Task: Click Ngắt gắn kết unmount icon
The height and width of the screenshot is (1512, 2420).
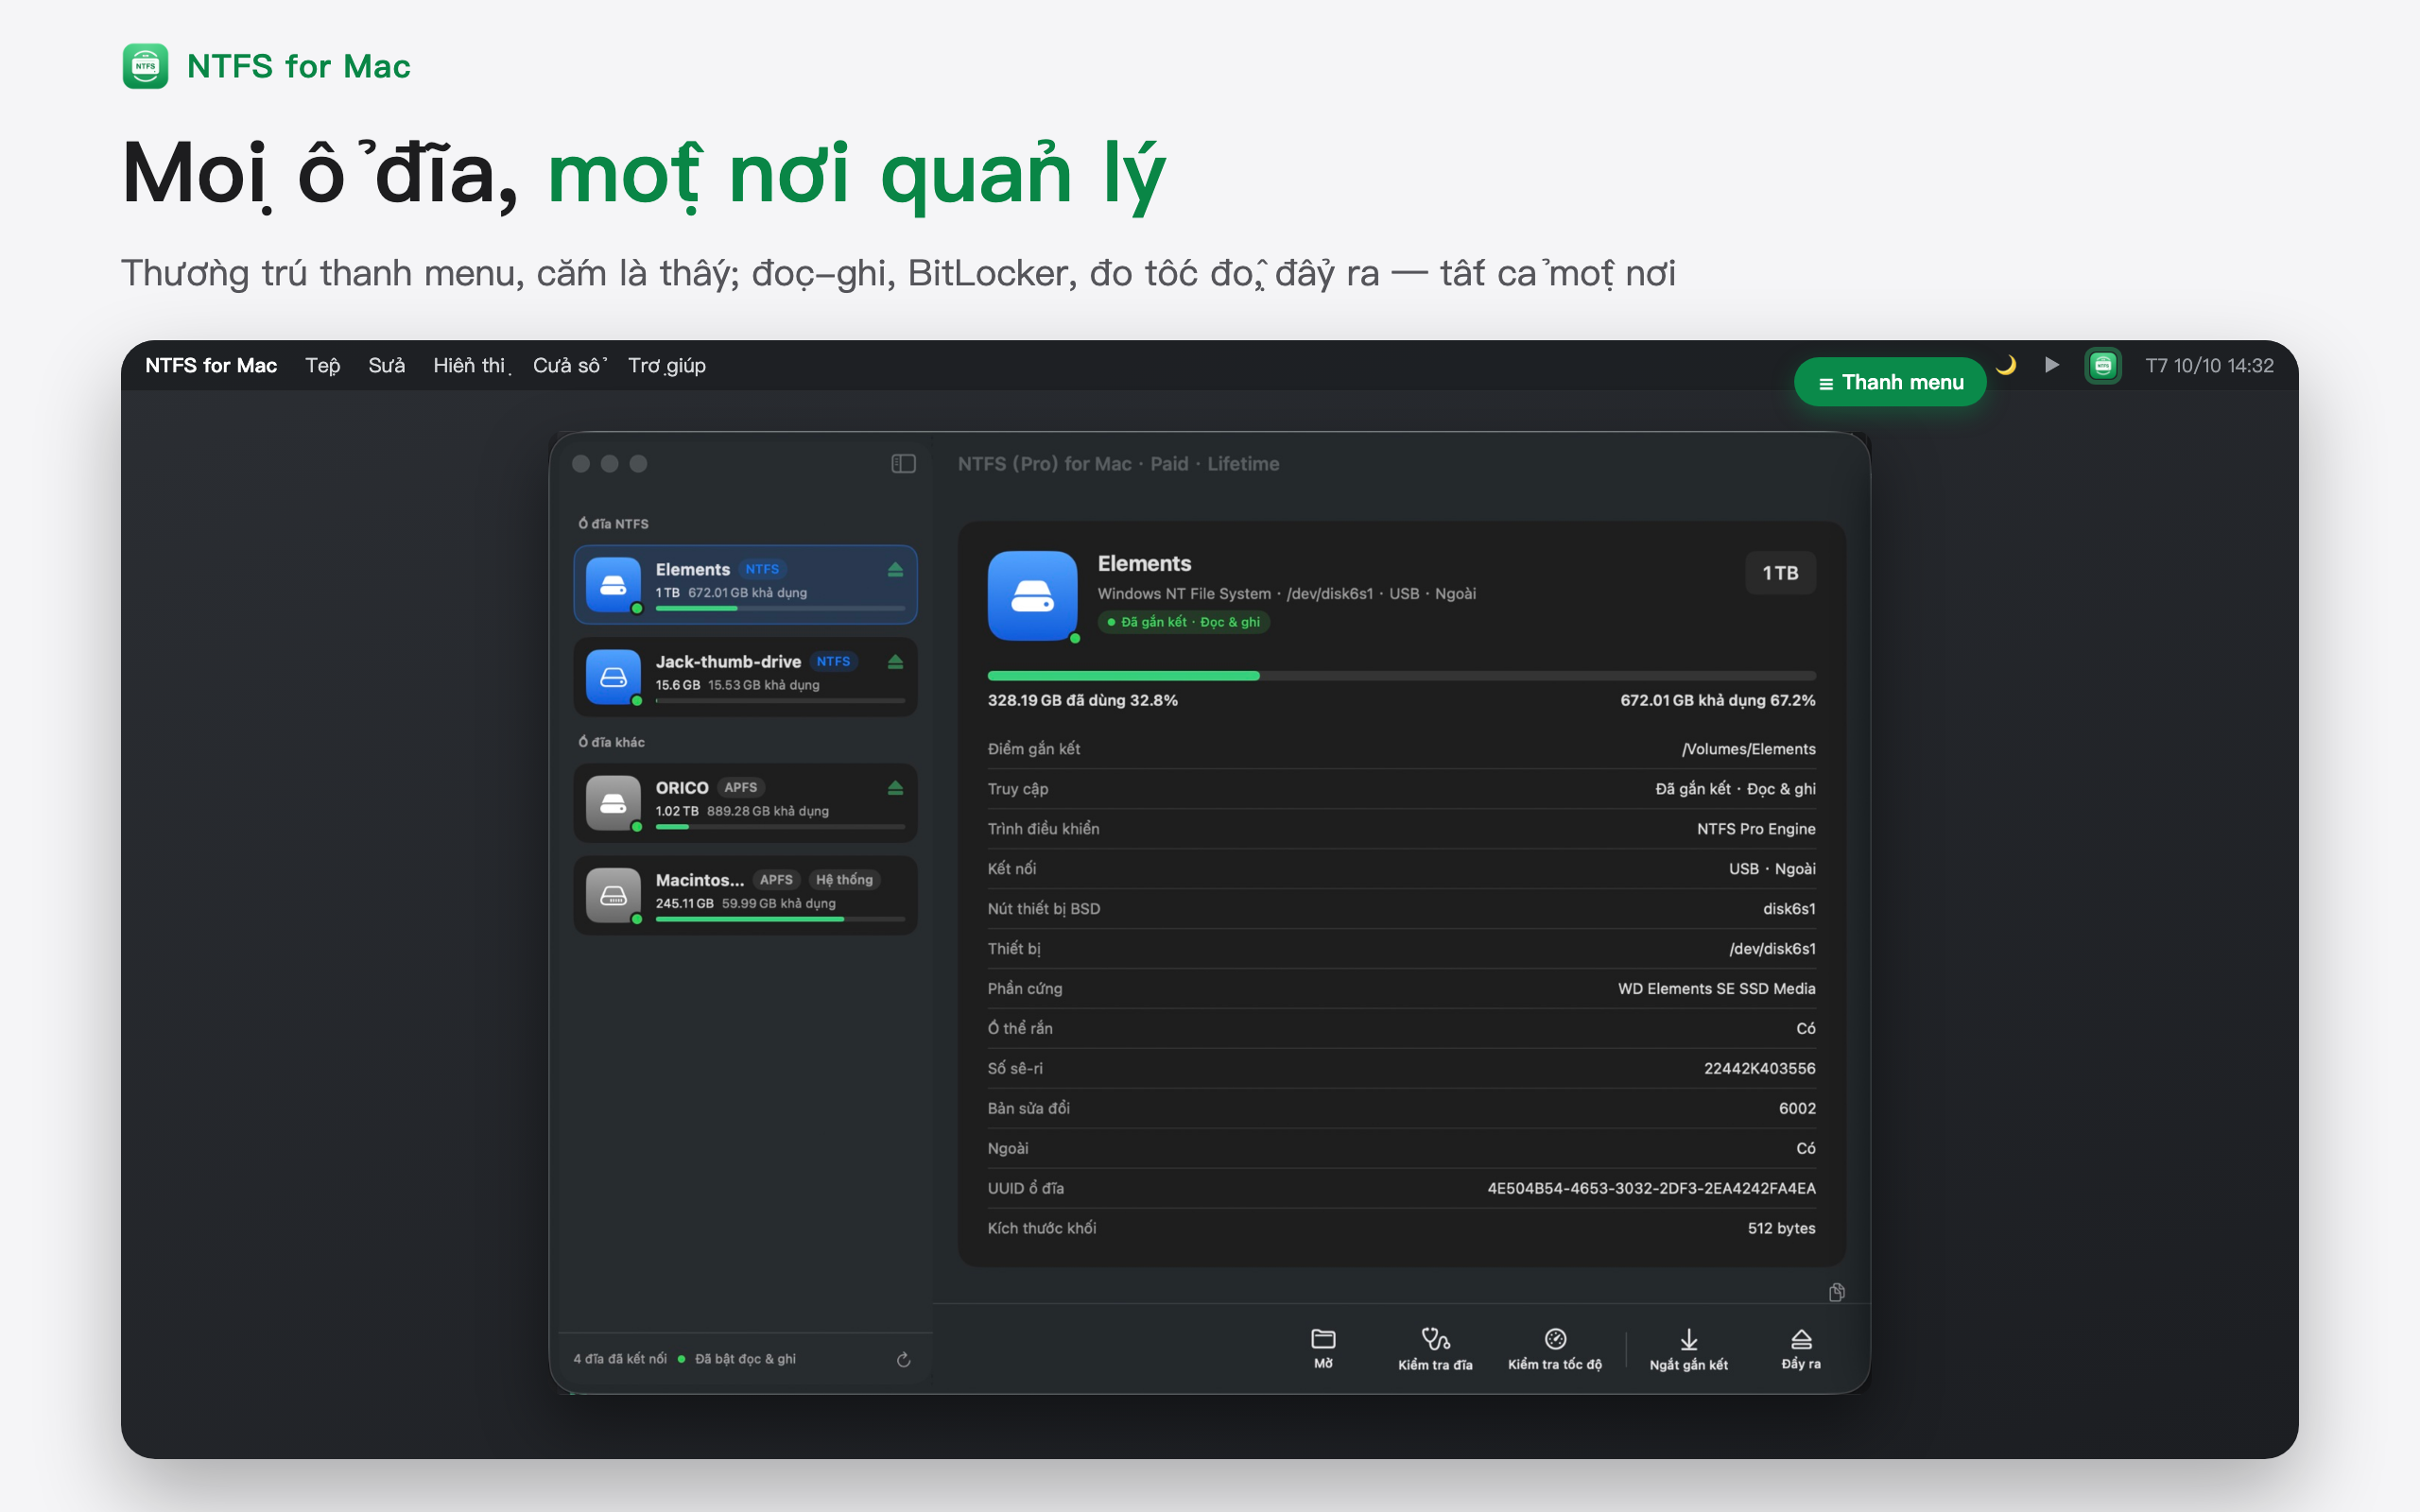Action: tap(1688, 1348)
